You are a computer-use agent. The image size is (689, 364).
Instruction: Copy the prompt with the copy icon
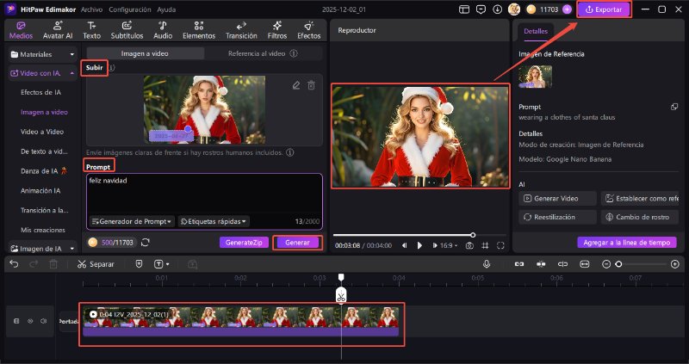tap(674, 107)
